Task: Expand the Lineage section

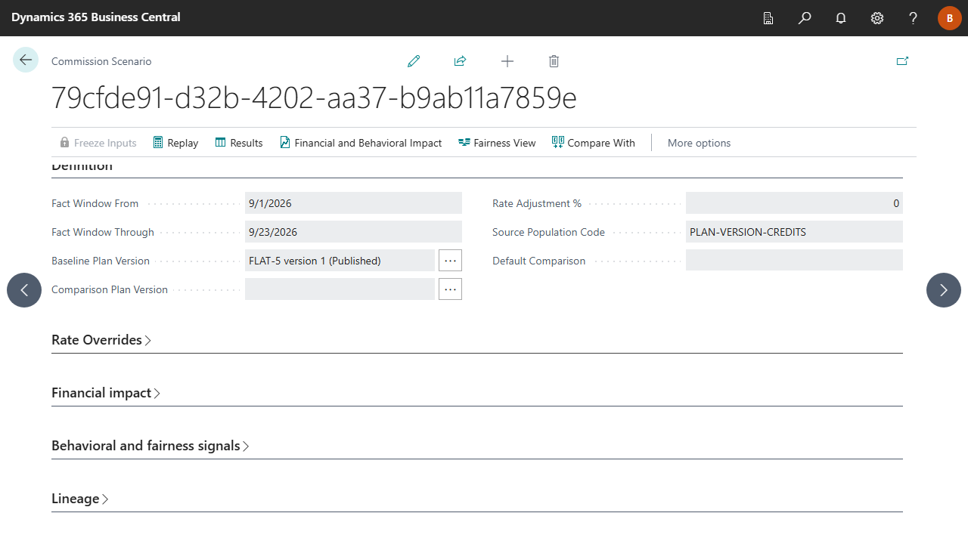Action: coord(80,499)
